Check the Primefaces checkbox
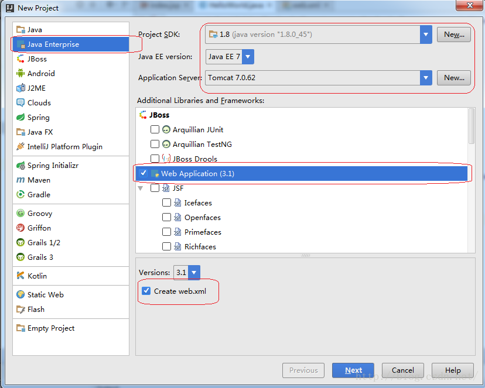The height and width of the screenshot is (388, 485). pos(166,232)
